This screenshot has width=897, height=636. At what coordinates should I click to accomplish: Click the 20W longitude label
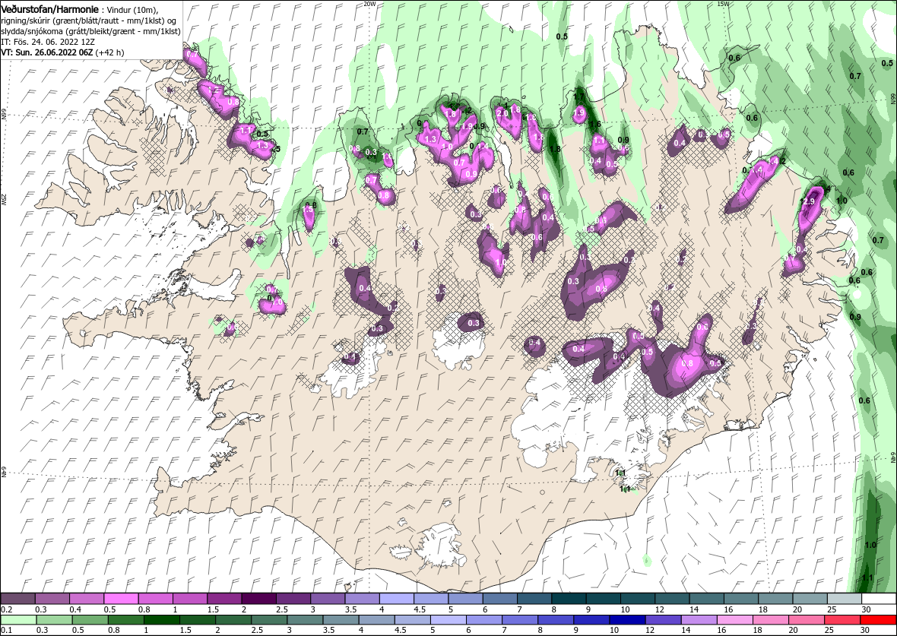[x=370, y=4]
